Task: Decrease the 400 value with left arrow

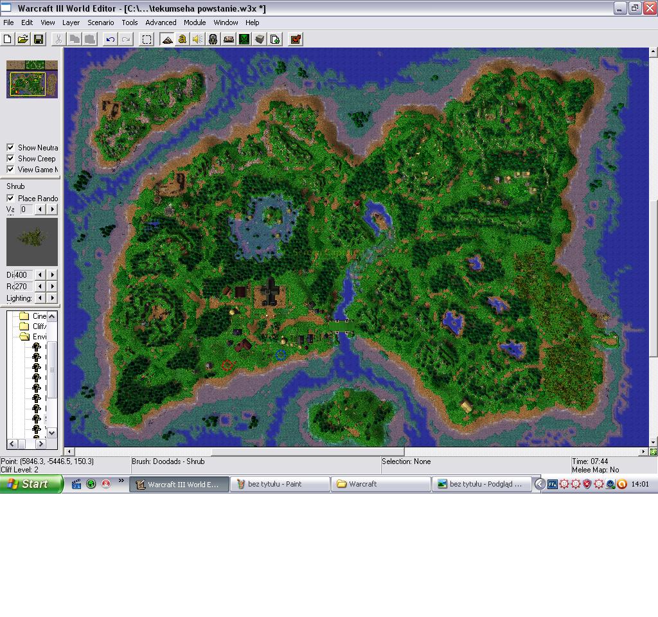Action: pyautogui.click(x=40, y=274)
